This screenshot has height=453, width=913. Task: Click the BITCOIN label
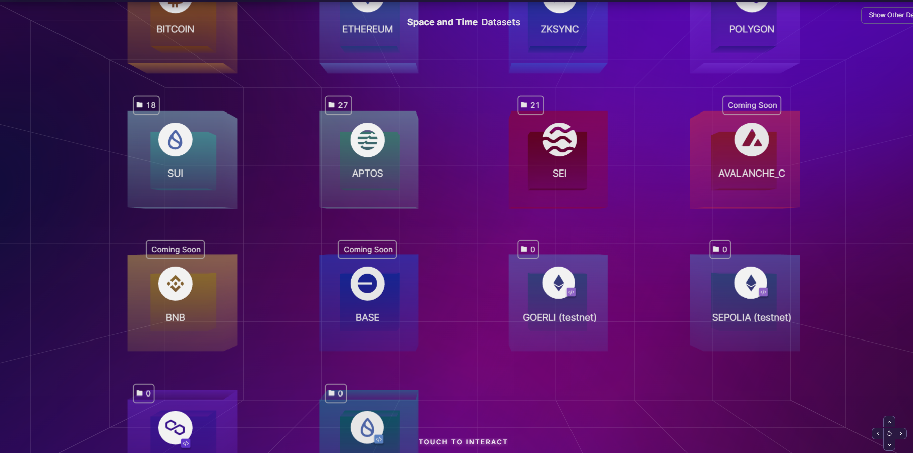pos(175,29)
